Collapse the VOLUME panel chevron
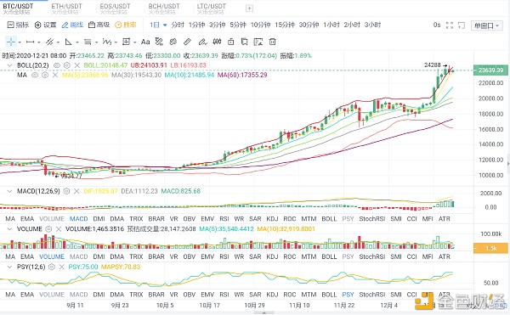 [9, 229]
